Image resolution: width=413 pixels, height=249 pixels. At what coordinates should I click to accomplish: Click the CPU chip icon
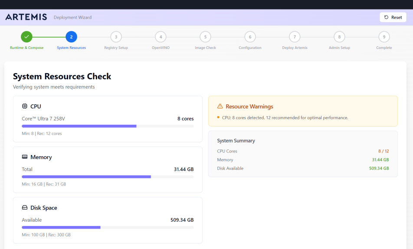point(25,107)
